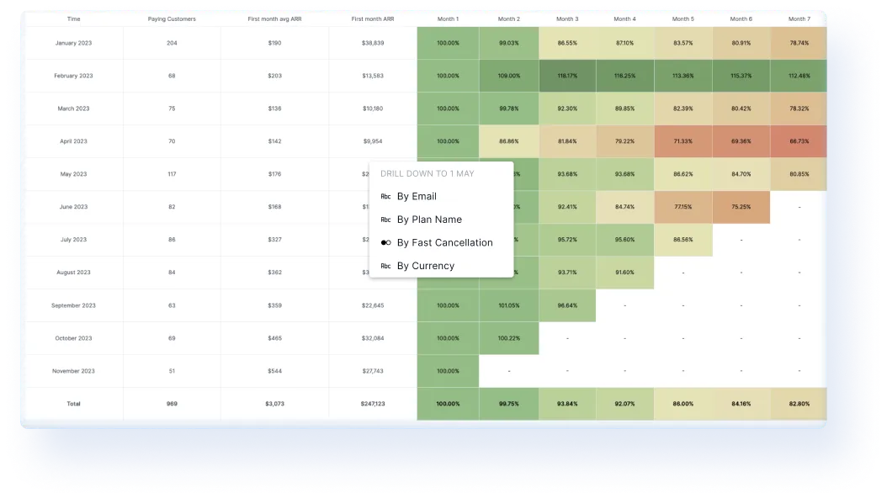Click the July 2023 Month 5 cell 86.56%
887x498 pixels.
(x=683, y=240)
